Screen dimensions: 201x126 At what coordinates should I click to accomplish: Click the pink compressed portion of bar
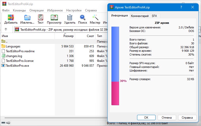(115, 93)
